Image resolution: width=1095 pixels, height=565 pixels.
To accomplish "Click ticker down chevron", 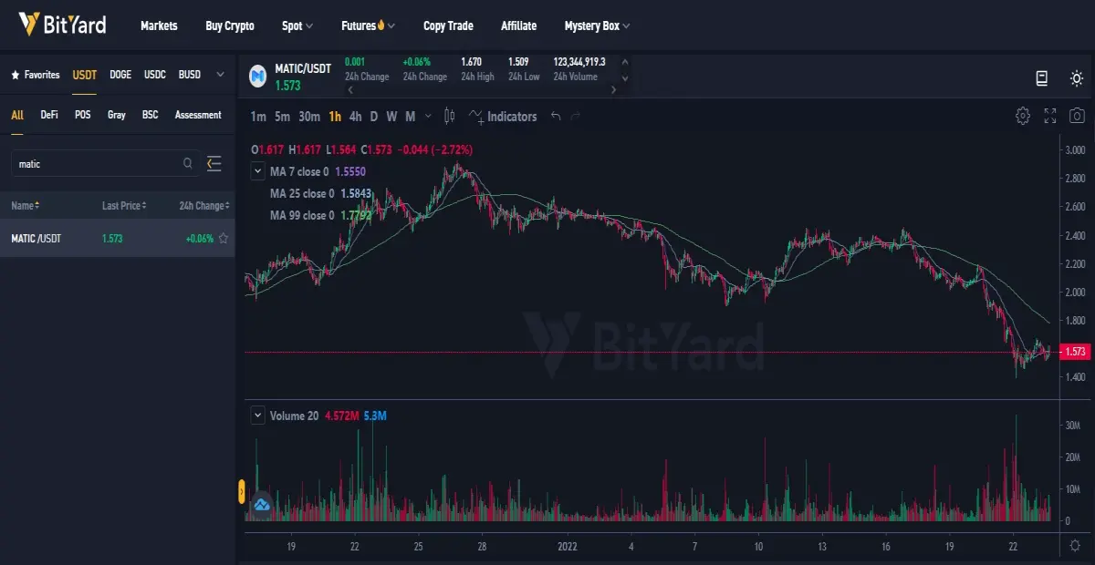I will point(624,78).
